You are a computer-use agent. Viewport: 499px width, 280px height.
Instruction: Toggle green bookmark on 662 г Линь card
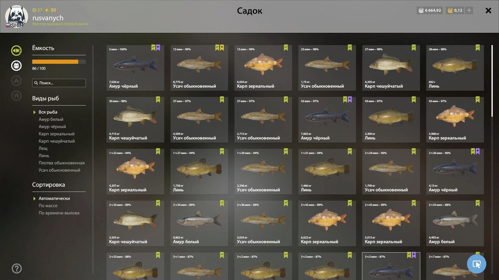(478, 48)
